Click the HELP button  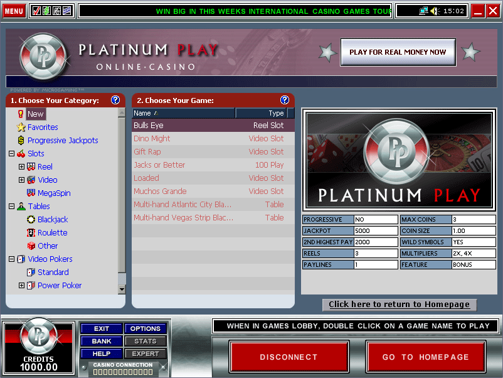click(x=102, y=354)
